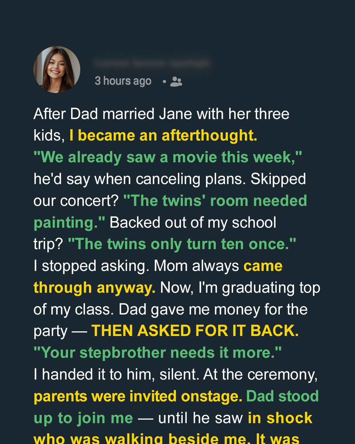This screenshot has width=355, height=444.
Task: Click the quote "Your stepbrother needs it more."
Action: (157, 353)
